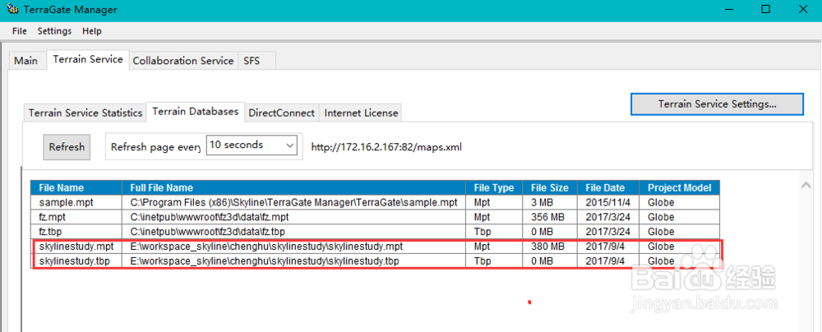Click the 2015/11/4 file date cell
Viewport: 822px width, 332px height.
coord(608,202)
